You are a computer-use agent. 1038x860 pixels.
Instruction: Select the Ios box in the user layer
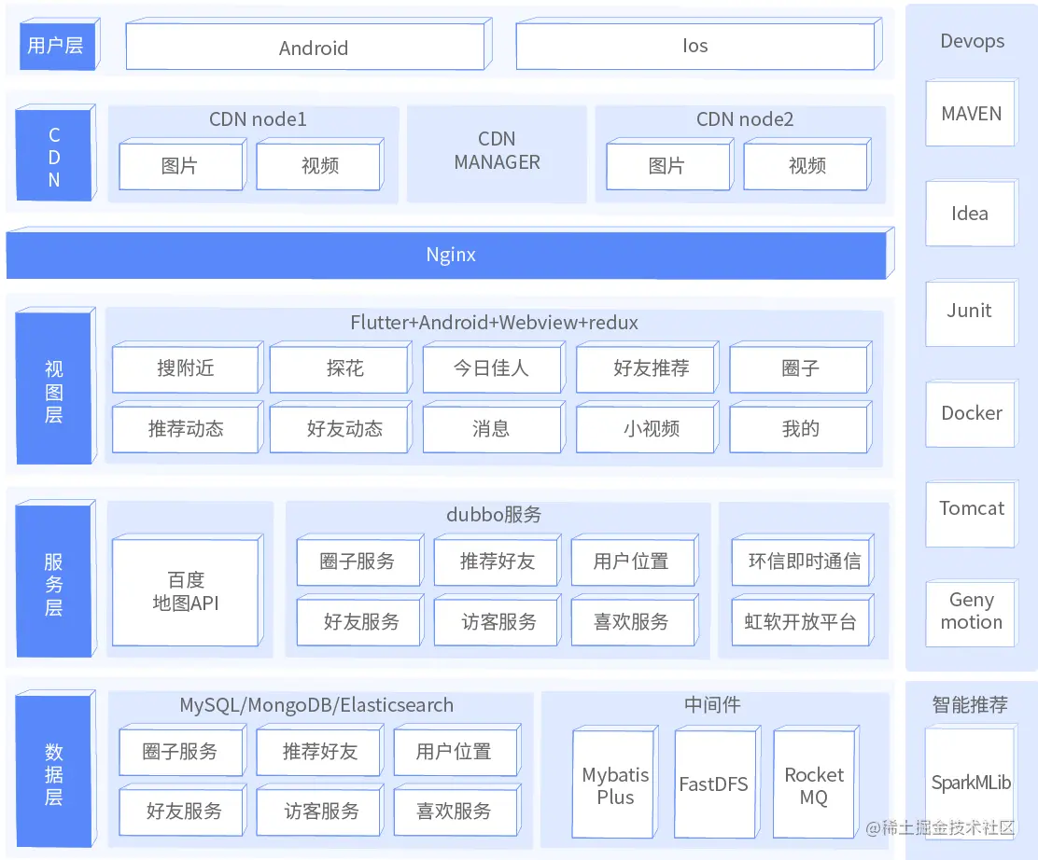[699, 45]
